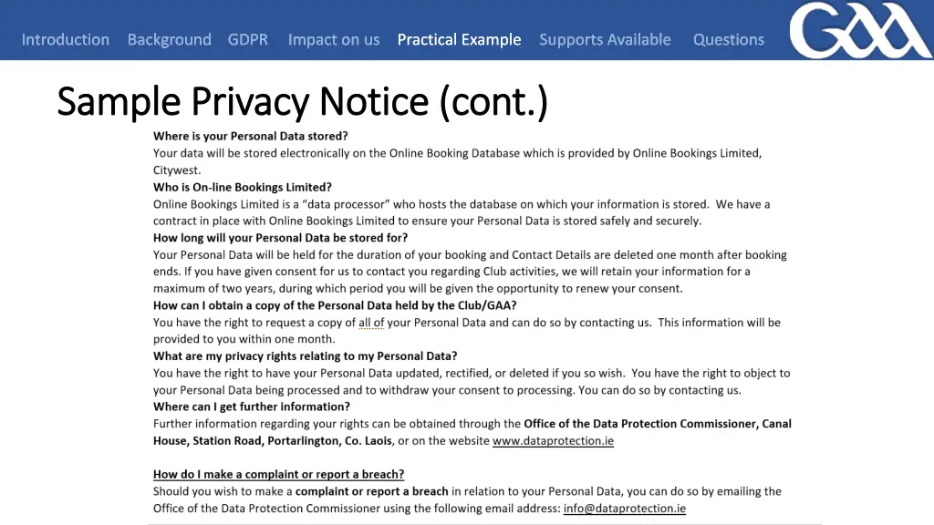Open the Introduction tab
Viewport: 934px width, 525px height.
[66, 39]
